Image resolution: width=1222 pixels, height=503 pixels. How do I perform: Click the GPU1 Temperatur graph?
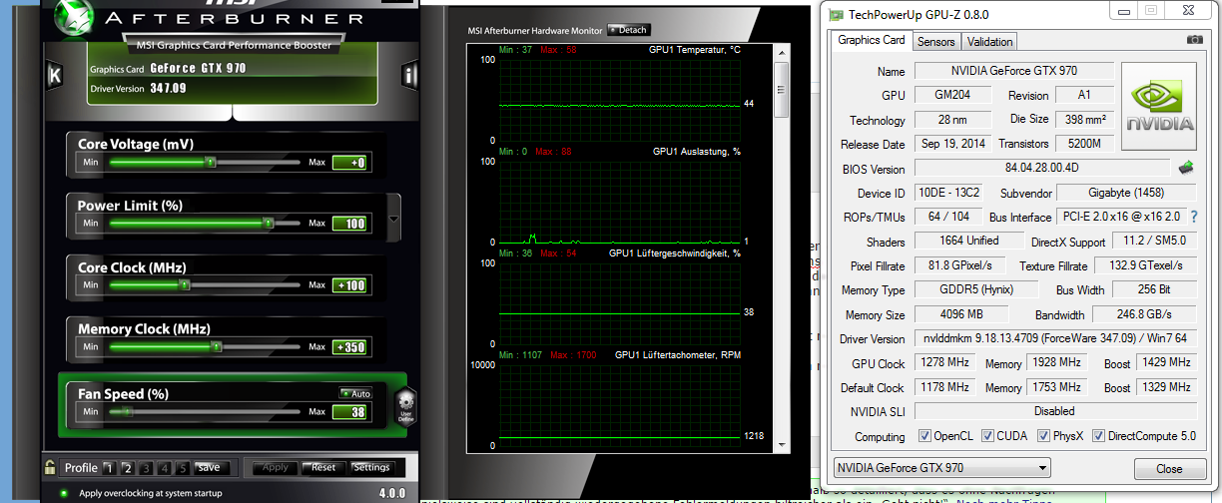point(619,100)
